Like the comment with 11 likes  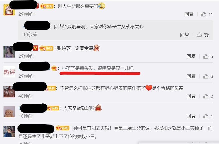point(204,14)
